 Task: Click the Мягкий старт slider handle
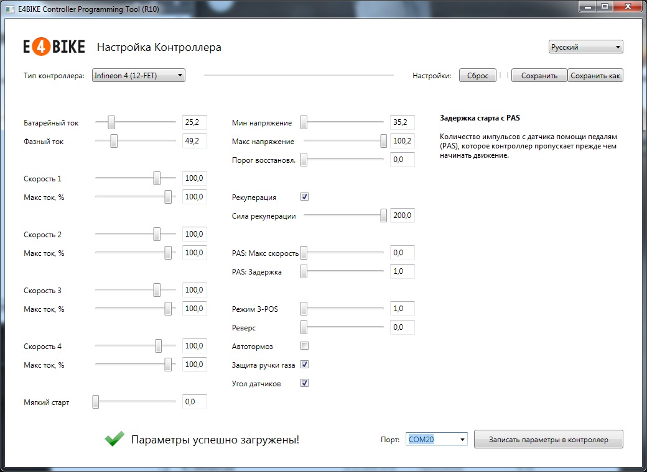[x=96, y=402]
